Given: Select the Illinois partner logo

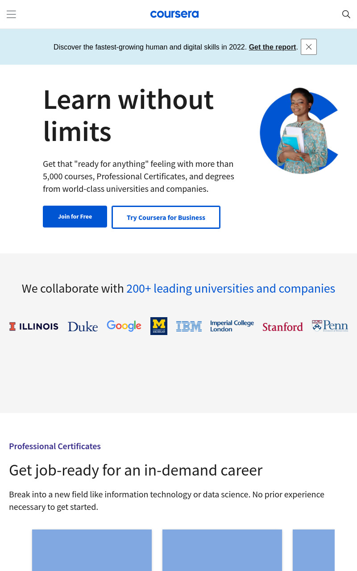Looking at the screenshot, I should pos(34,327).
